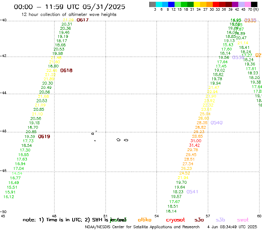Click the wave height value 18.17

62,41
